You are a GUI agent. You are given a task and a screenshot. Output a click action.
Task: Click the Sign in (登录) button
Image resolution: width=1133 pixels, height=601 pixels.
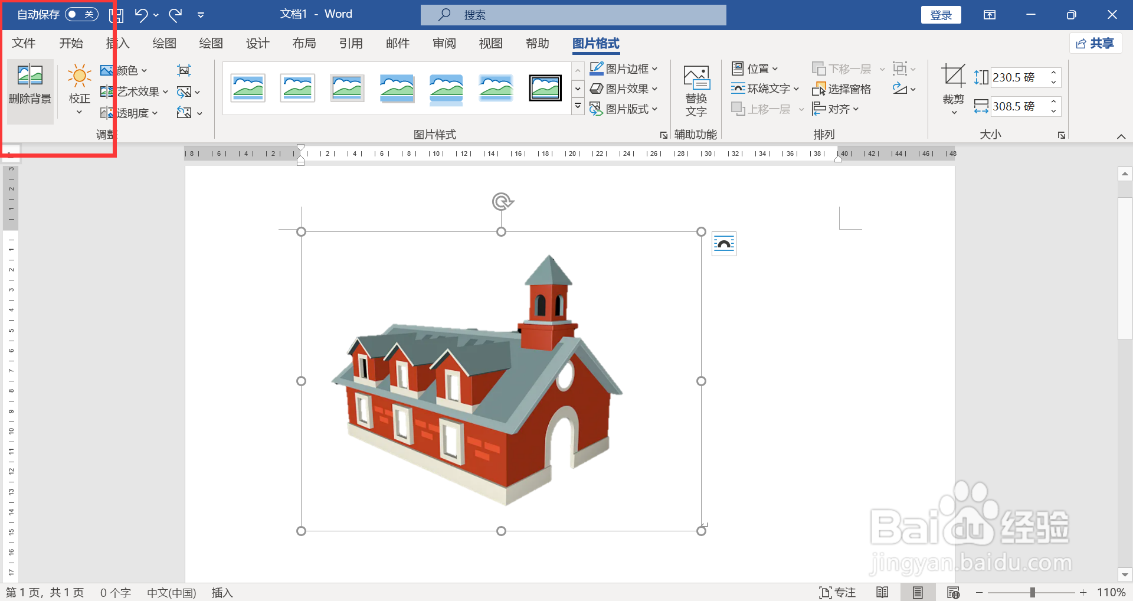pyautogui.click(x=941, y=15)
